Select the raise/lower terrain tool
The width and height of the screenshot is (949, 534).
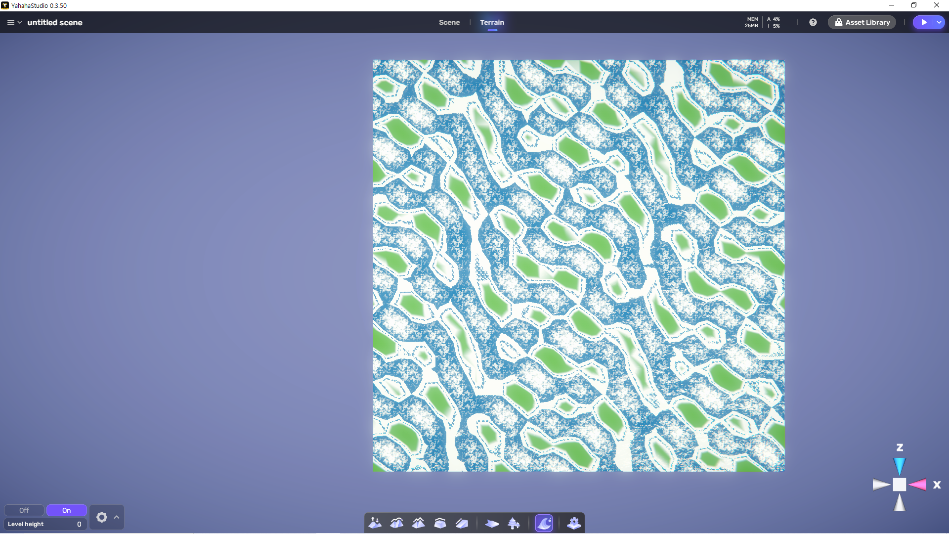point(375,523)
